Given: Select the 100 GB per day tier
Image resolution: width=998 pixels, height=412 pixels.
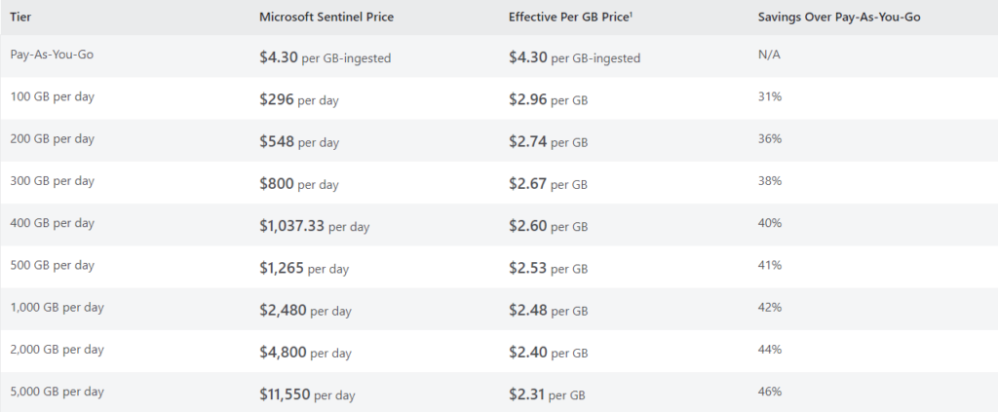Looking at the screenshot, I should (53, 96).
